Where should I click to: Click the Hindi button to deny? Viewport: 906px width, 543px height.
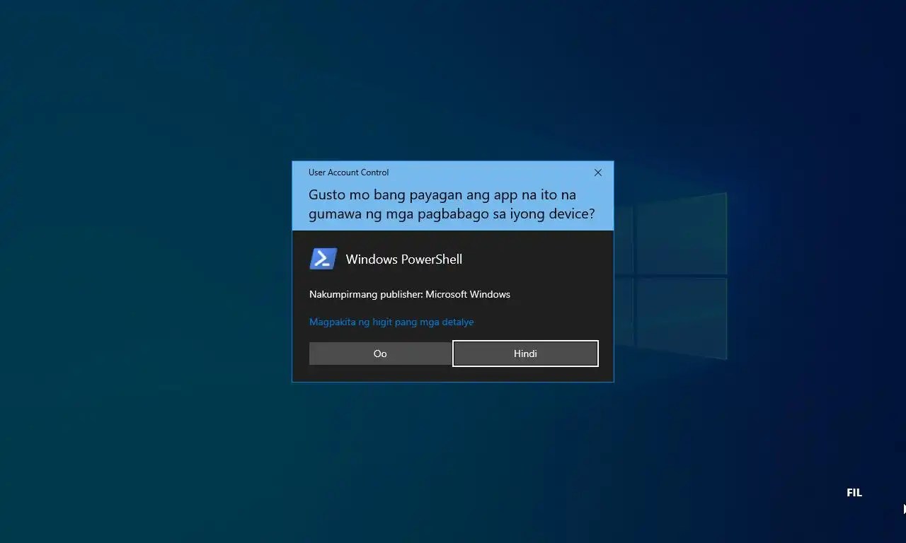click(525, 354)
